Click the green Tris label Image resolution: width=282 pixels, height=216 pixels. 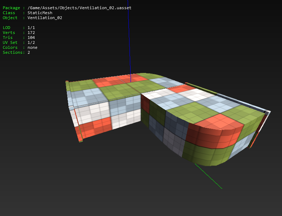click(7, 38)
